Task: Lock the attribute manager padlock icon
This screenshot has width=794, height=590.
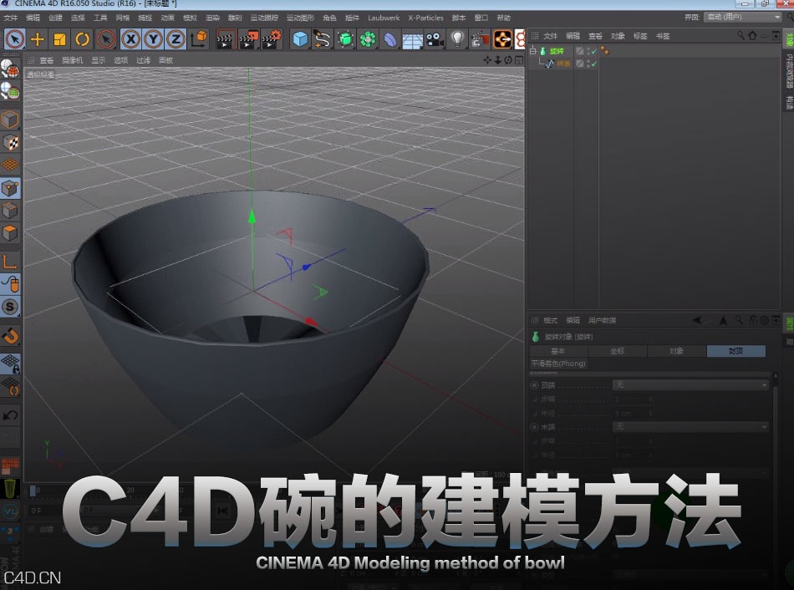Action: click(754, 320)
